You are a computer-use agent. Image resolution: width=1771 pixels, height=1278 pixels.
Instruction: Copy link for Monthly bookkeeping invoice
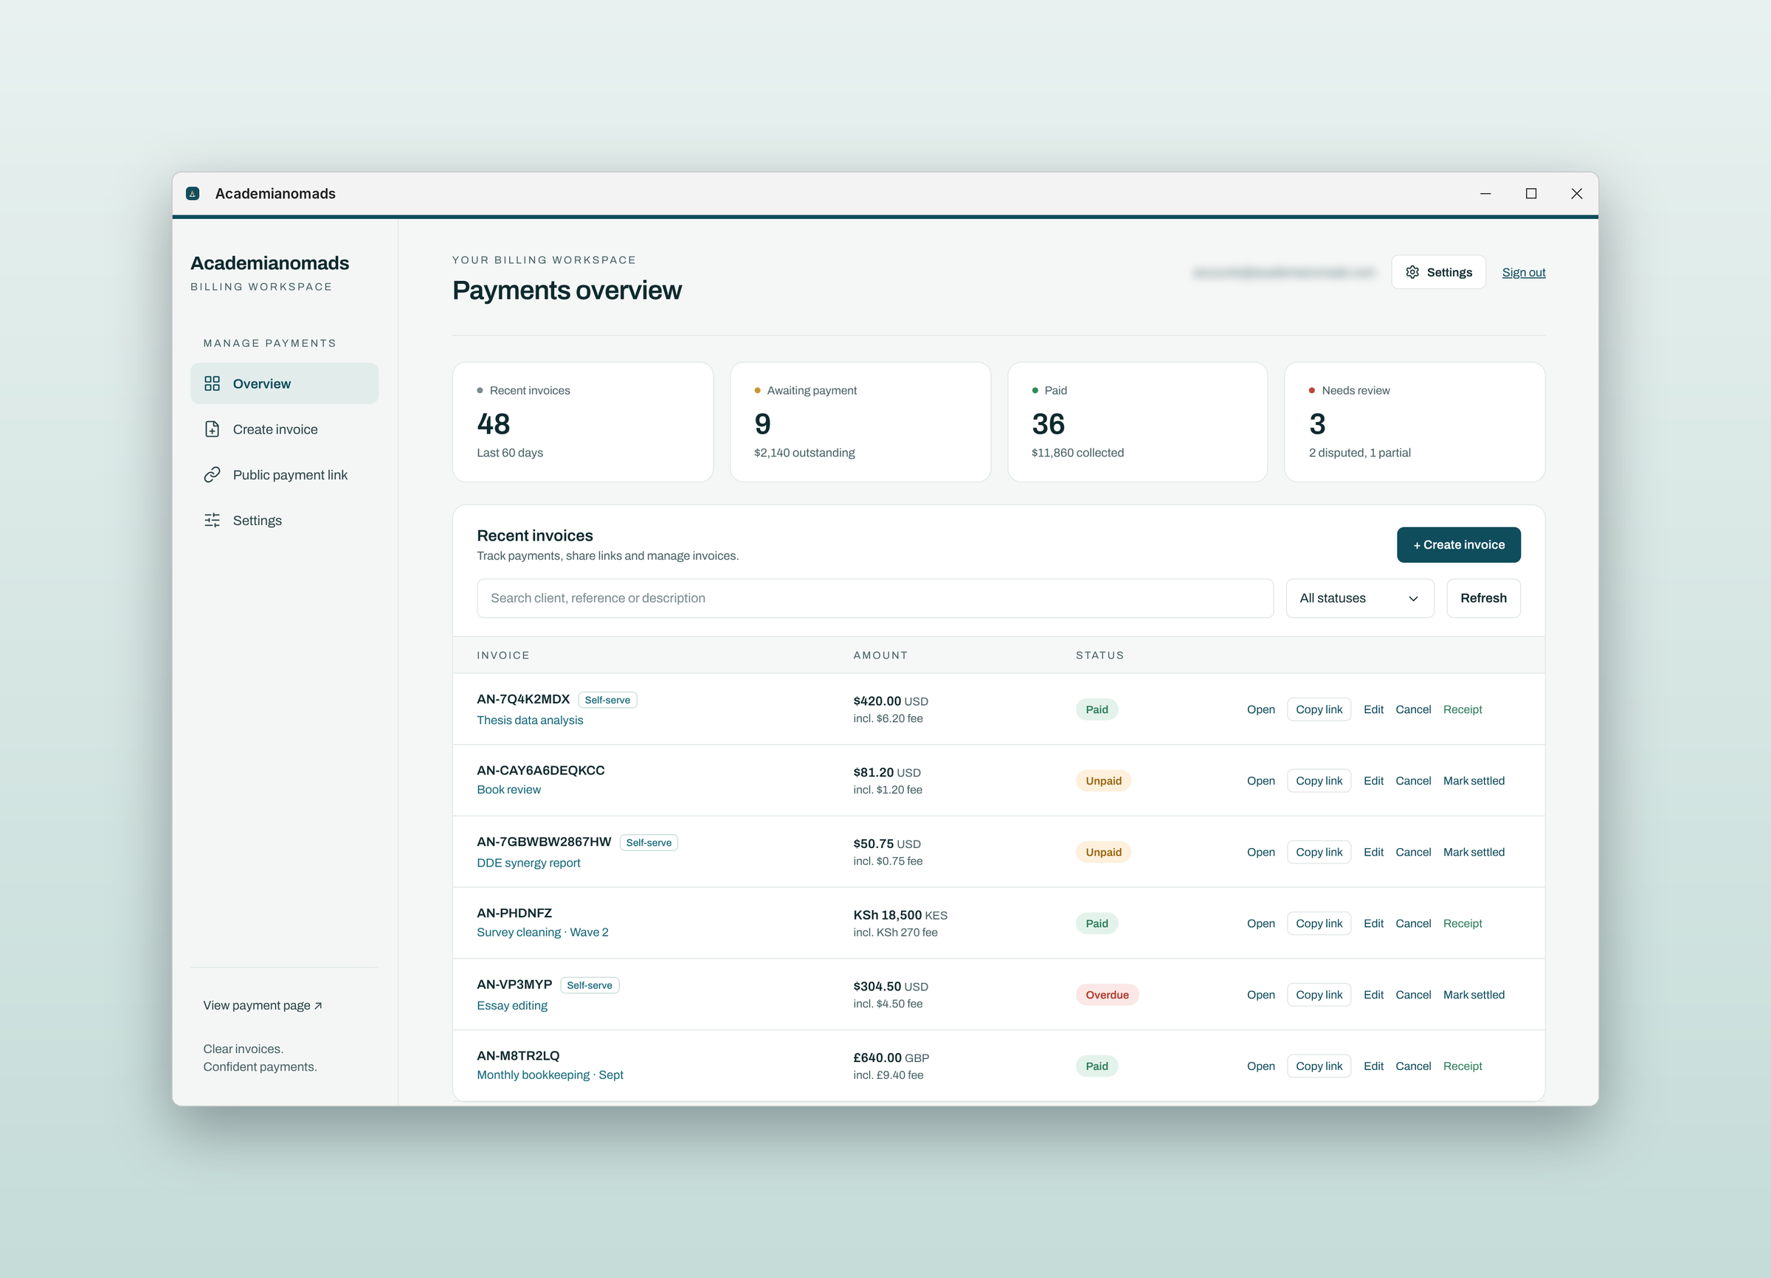[1319, 1066]
